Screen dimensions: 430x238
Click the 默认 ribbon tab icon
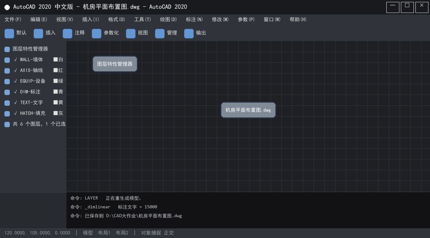(x=9, y=34)
